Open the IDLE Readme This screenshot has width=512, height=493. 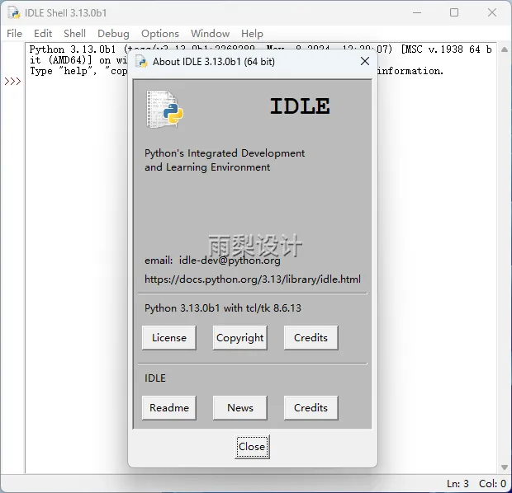tap(168, 407)
